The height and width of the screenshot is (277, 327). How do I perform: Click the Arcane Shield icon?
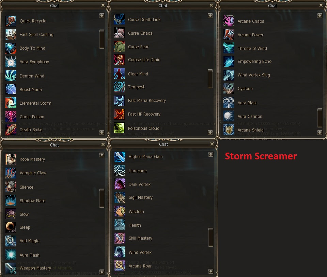[229, 129]
